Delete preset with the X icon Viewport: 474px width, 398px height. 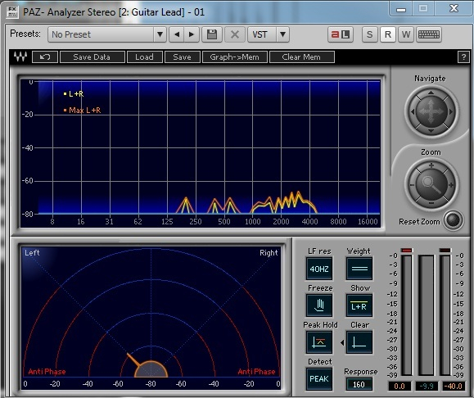point(235,34)
